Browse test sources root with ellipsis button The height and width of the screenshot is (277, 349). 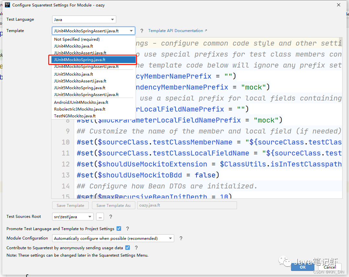pyautogui.click(x=100, y=217)
